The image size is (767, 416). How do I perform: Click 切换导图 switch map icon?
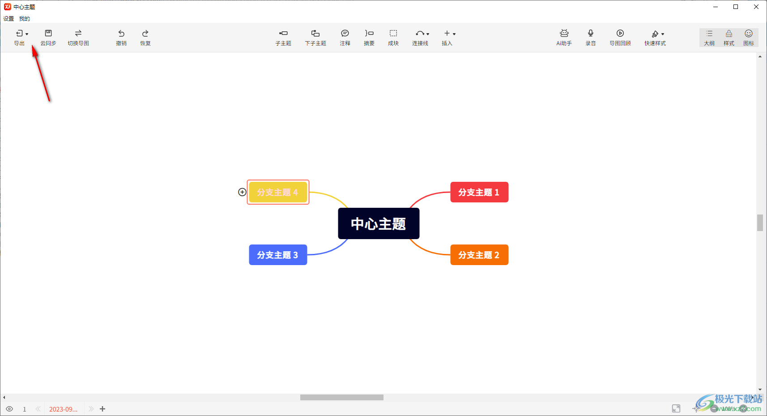(78, 33)
